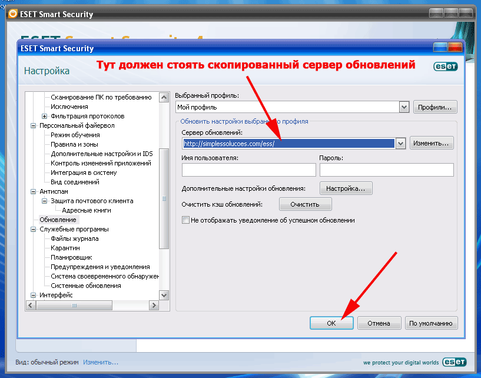Screen dimensions: 481x378
Task: Click the ESET Smart Security title bar icon
Action: 12,14
